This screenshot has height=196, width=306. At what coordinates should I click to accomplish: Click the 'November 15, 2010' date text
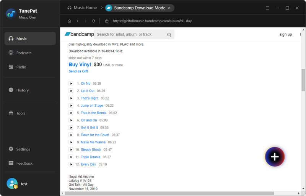point(83,189)
